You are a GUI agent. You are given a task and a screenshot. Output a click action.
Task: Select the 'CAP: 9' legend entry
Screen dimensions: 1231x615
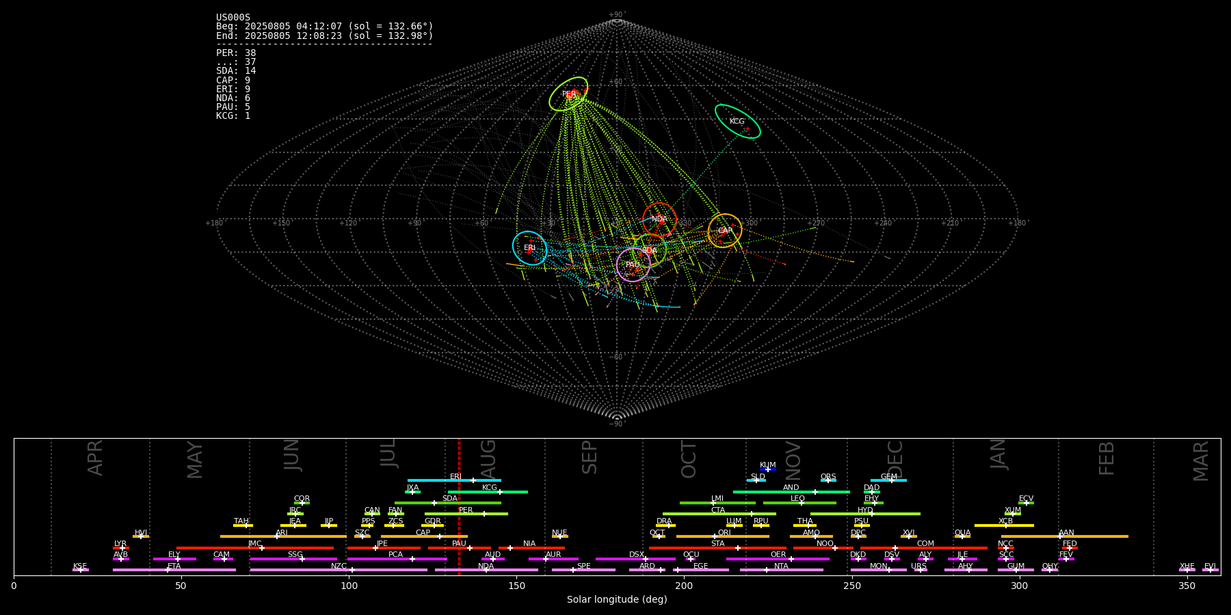click(x=233, y=81)
